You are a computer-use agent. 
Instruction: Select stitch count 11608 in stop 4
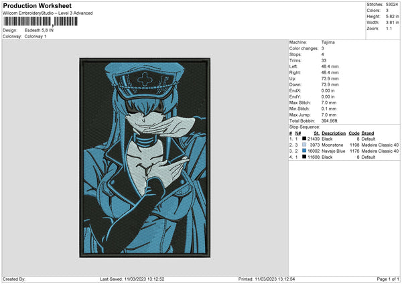click(314, 157)
